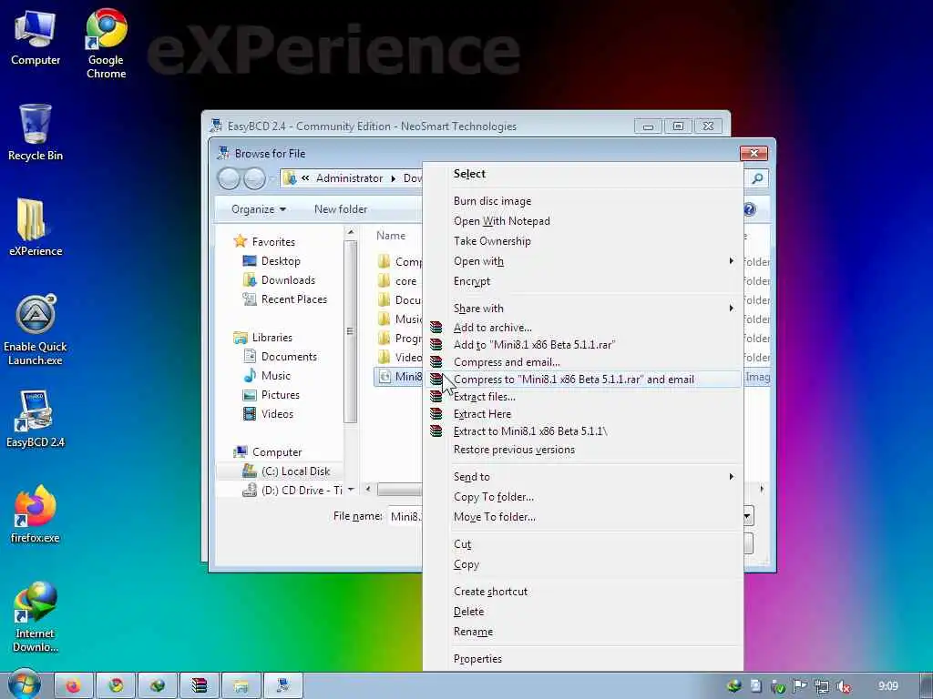Choose Cut in the context menu

(x=583, y=544)
